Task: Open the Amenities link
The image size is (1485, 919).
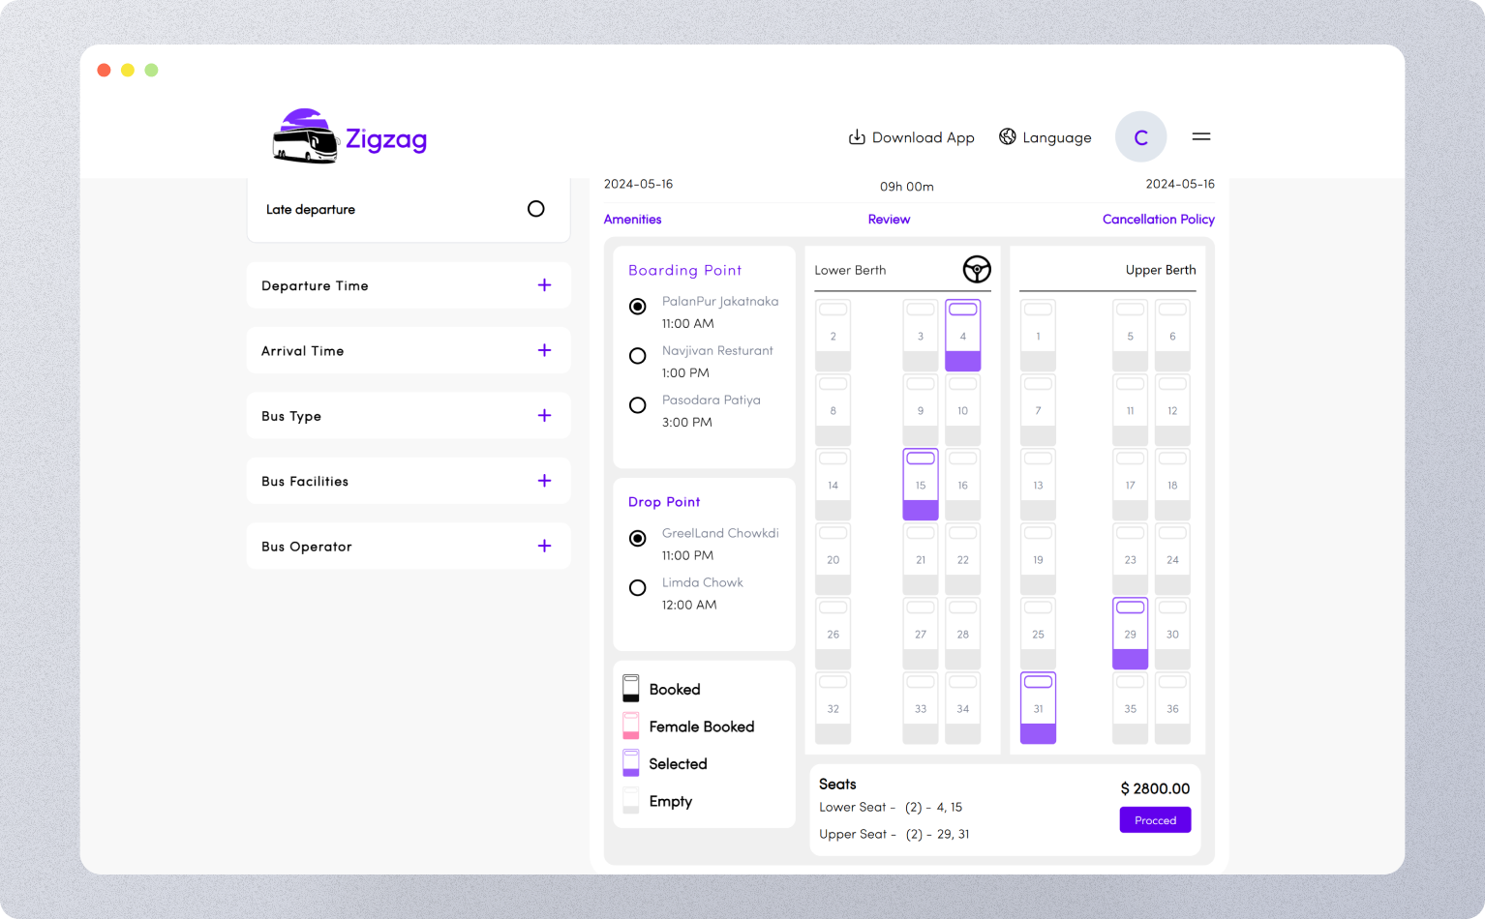Action: click(632, 219)
